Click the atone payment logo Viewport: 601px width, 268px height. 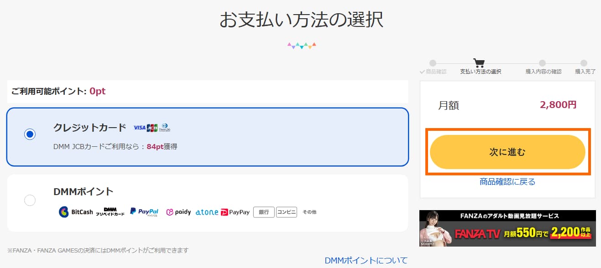coord(206,212)
